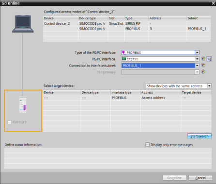Click SIMOCODE pro V cell in SIRIUS PtP row
Image resolution: width=216 pixels, height=184 pixels.
[93, 24]
